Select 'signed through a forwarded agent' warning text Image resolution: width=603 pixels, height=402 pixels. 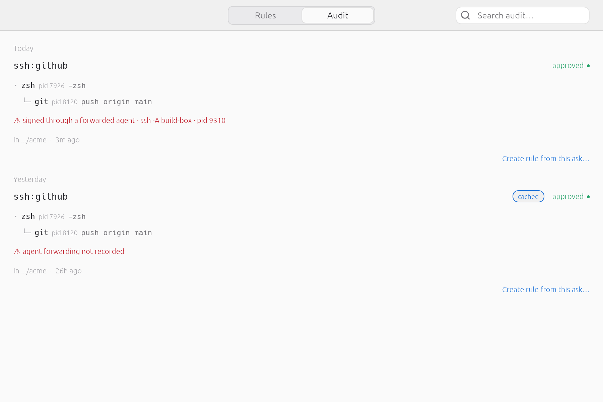[79, 120]
